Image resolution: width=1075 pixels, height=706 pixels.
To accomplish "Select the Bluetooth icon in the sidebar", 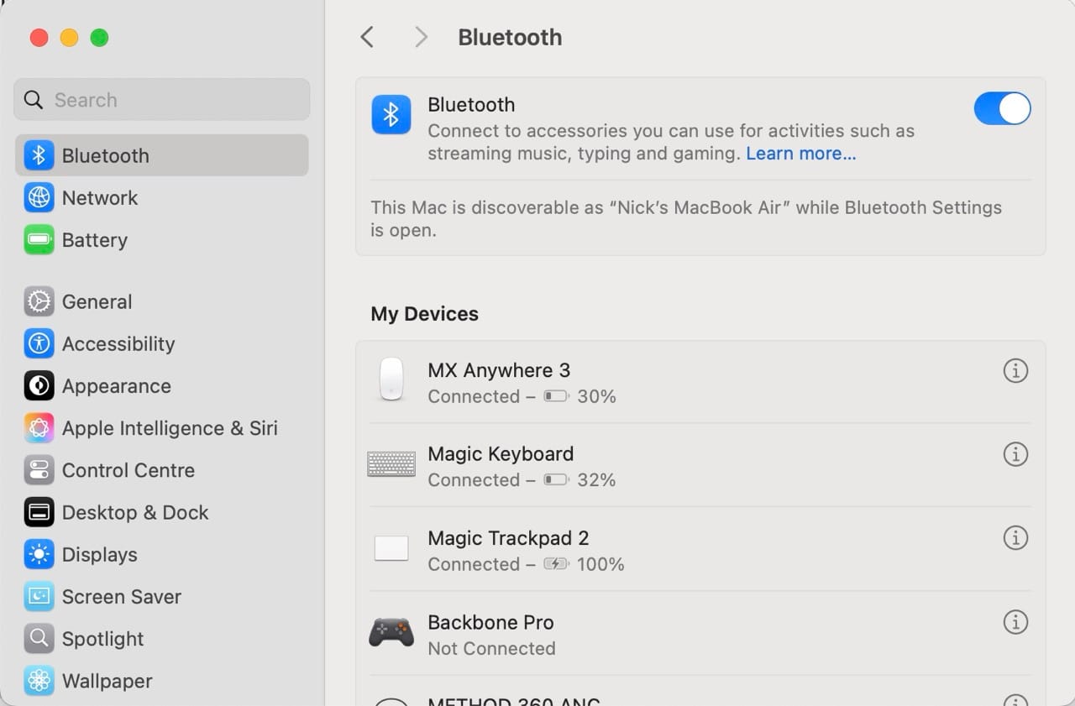I will click(x=38, y=155).
